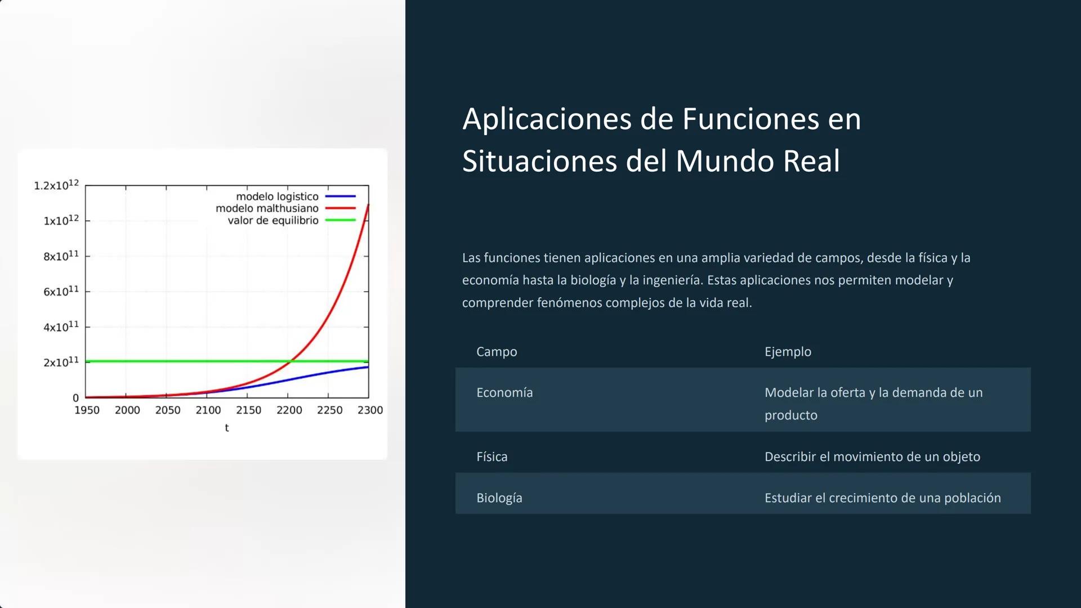Expand the Economía table row
This screenshot has height=608, width=1081.
[504, 392]
